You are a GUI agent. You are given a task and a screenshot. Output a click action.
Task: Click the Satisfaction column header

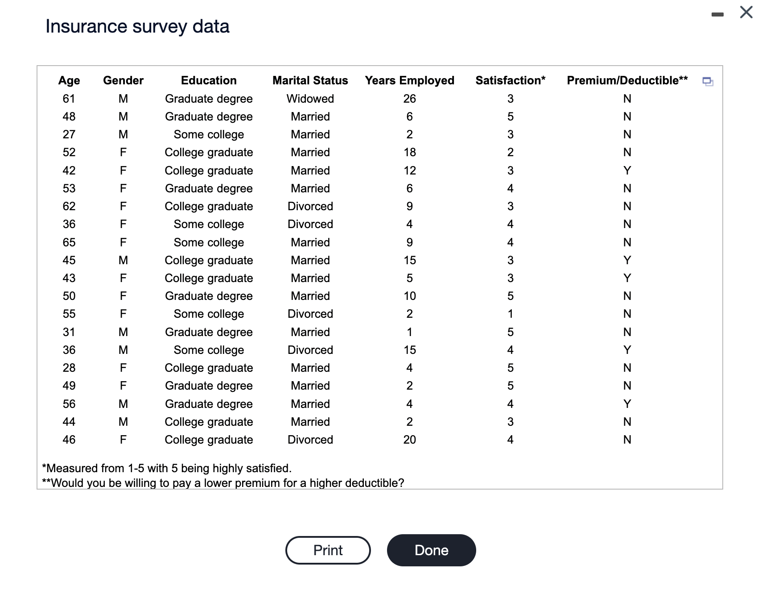510,80
